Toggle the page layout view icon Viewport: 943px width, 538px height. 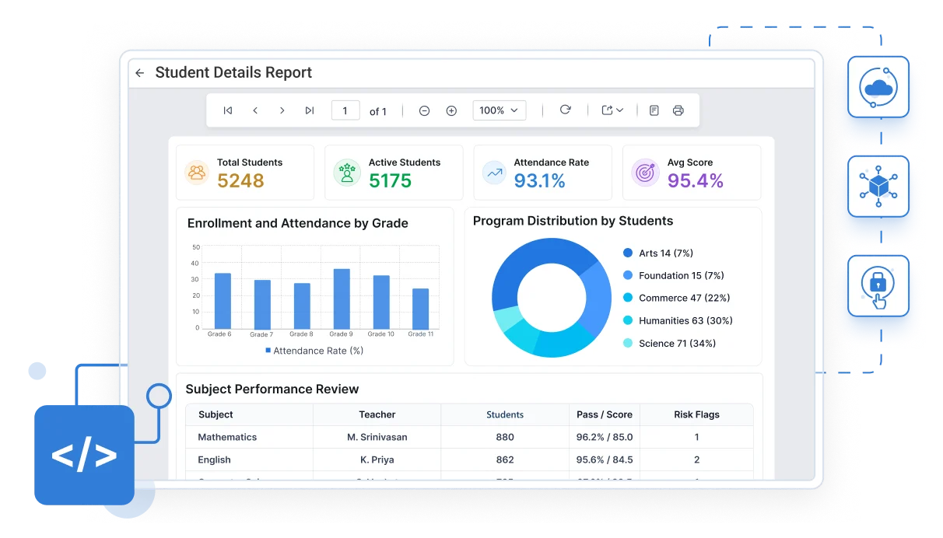[654, 110]
